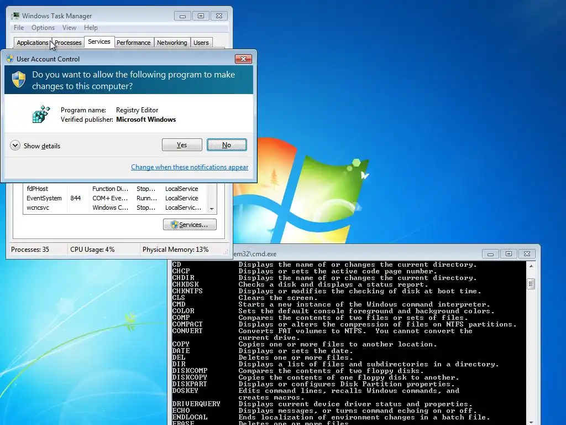Close the cmd.exe window
Screen dimensions: 566x425
[527, 254]
